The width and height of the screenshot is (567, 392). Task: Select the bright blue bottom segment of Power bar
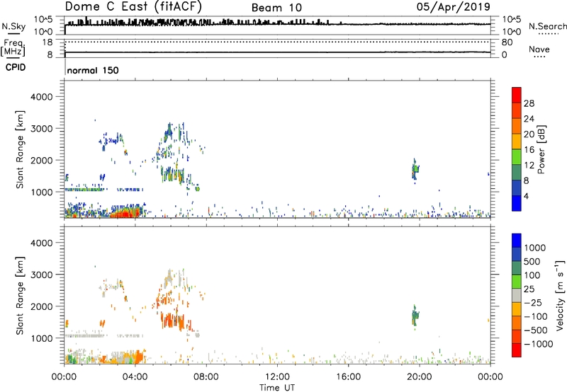coord(517,203)
